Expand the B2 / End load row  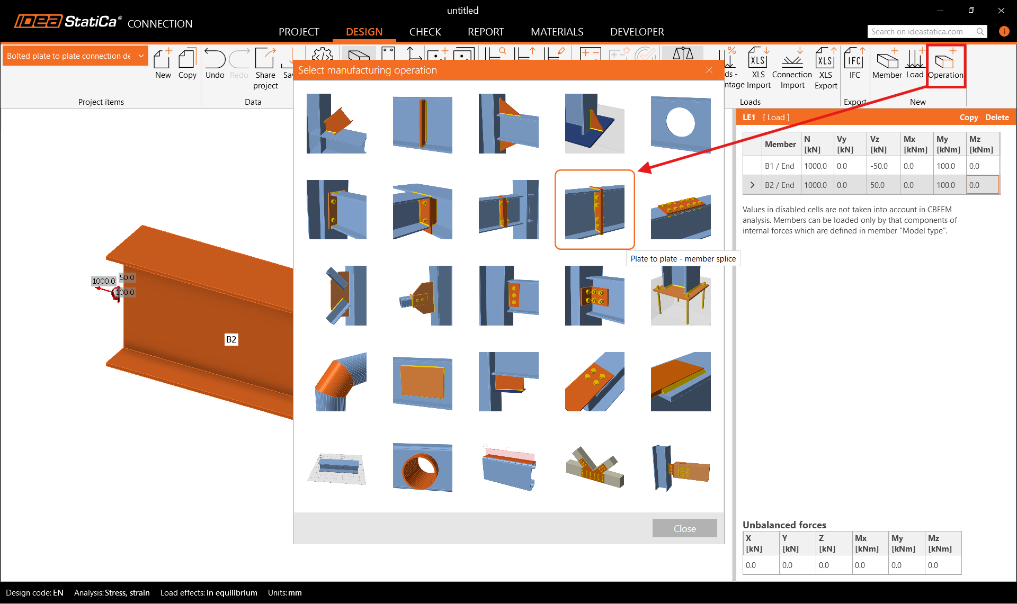click(752, 185)
